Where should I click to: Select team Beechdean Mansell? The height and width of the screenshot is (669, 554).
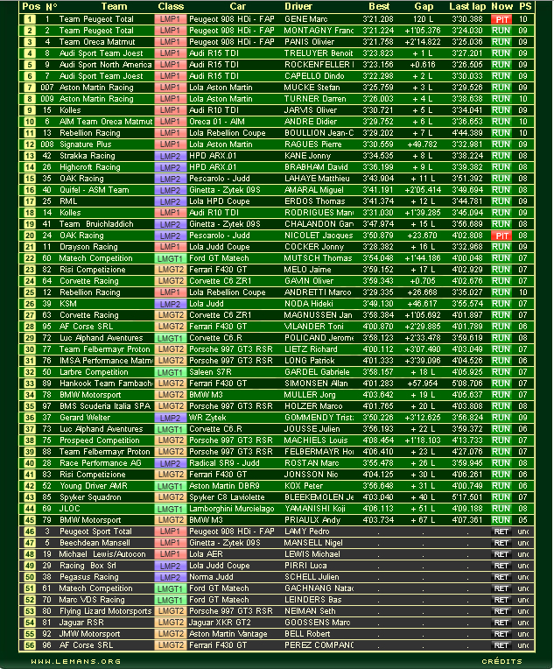95,543
